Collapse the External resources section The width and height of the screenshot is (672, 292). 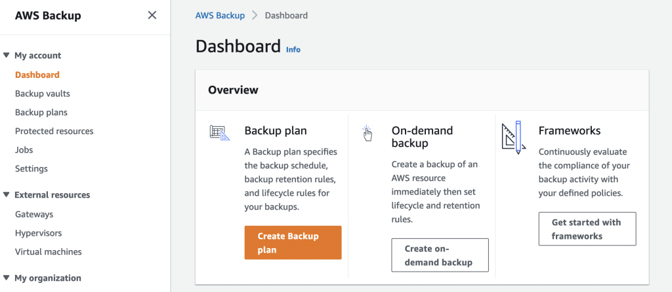click(x=6, y=194)
